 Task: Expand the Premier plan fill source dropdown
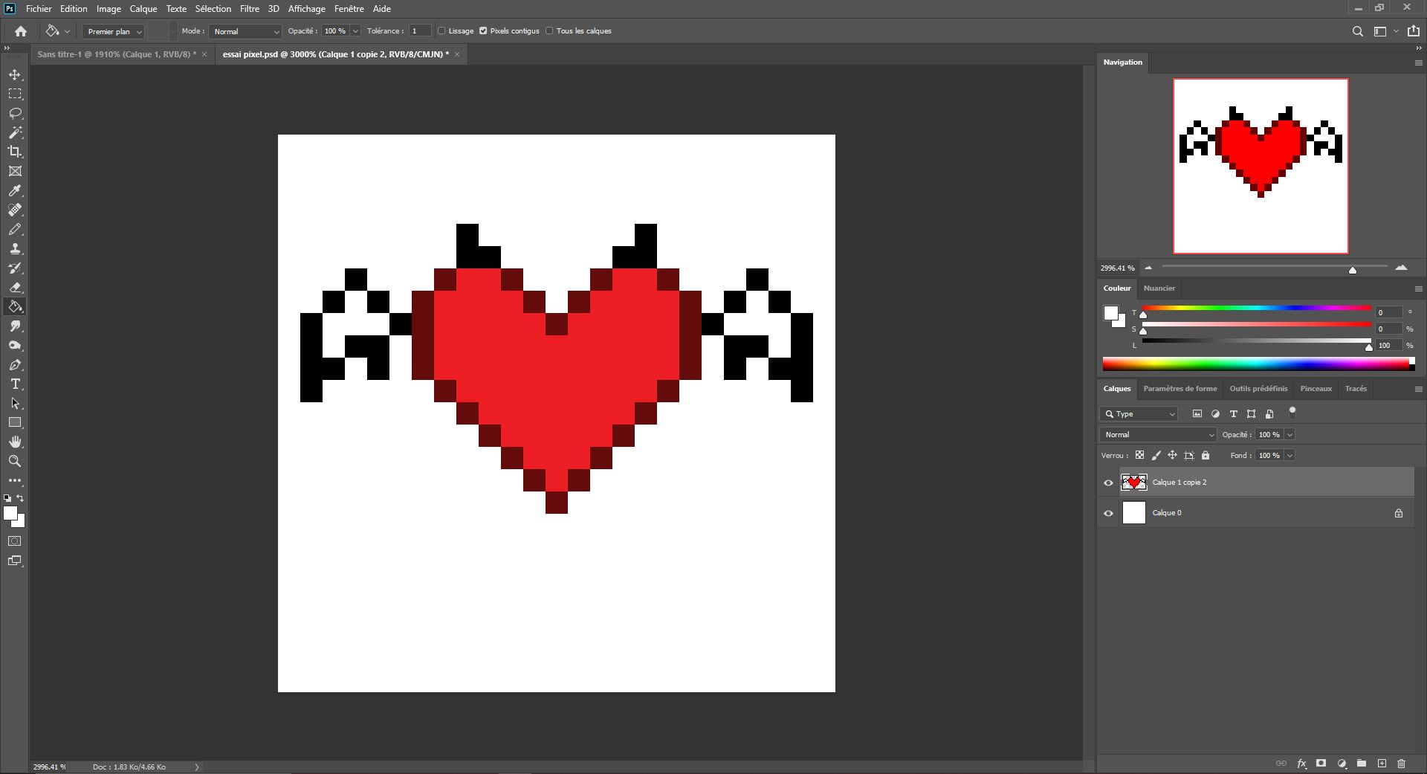tap(114, 31)
